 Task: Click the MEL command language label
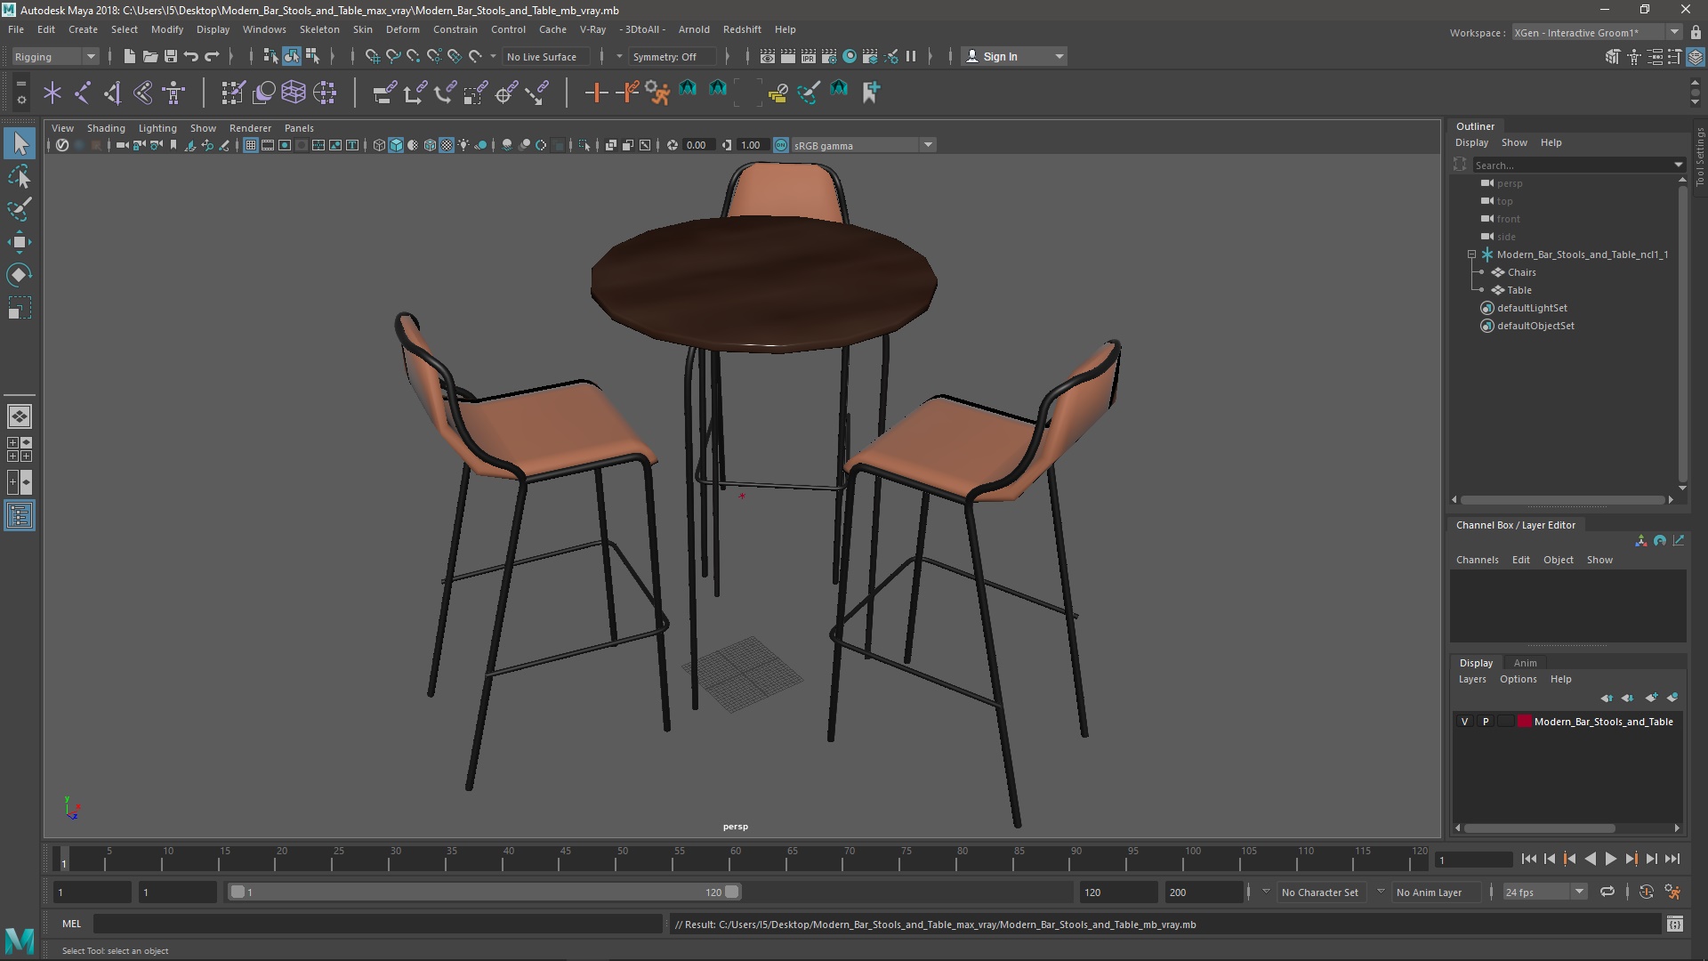point(71,924)
